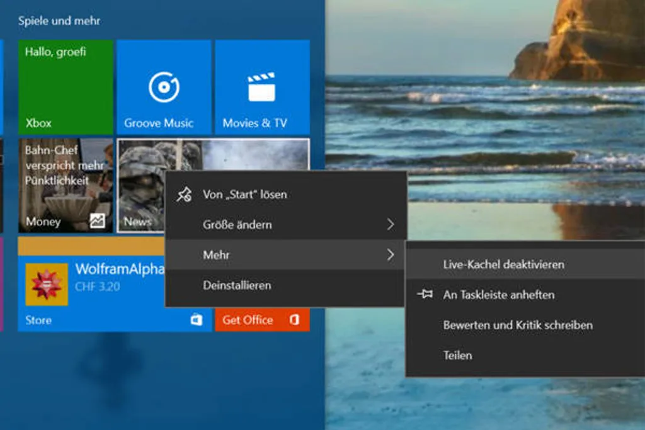The image size is (645, 430).
Task: Choose 'Deinstallieren' from the context menu
Action: (285, 285)
